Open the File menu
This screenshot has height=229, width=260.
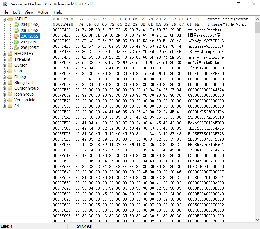(x=5, y=12)
